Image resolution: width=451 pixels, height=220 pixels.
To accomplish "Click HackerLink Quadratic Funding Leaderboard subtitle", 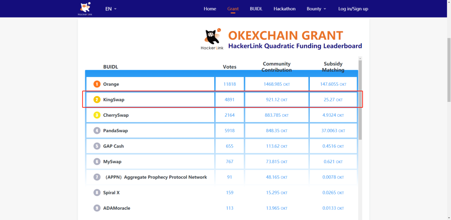I will (295, 46).
